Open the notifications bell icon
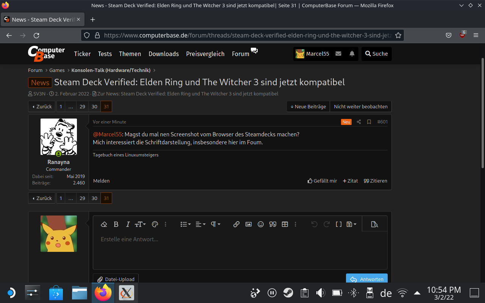The width and height of the screenshot is (485, 303). pyautogui.click(x=352, y=54)
